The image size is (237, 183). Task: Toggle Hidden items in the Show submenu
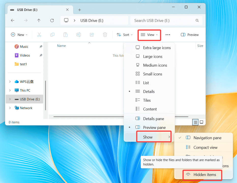tap(202, 175)
